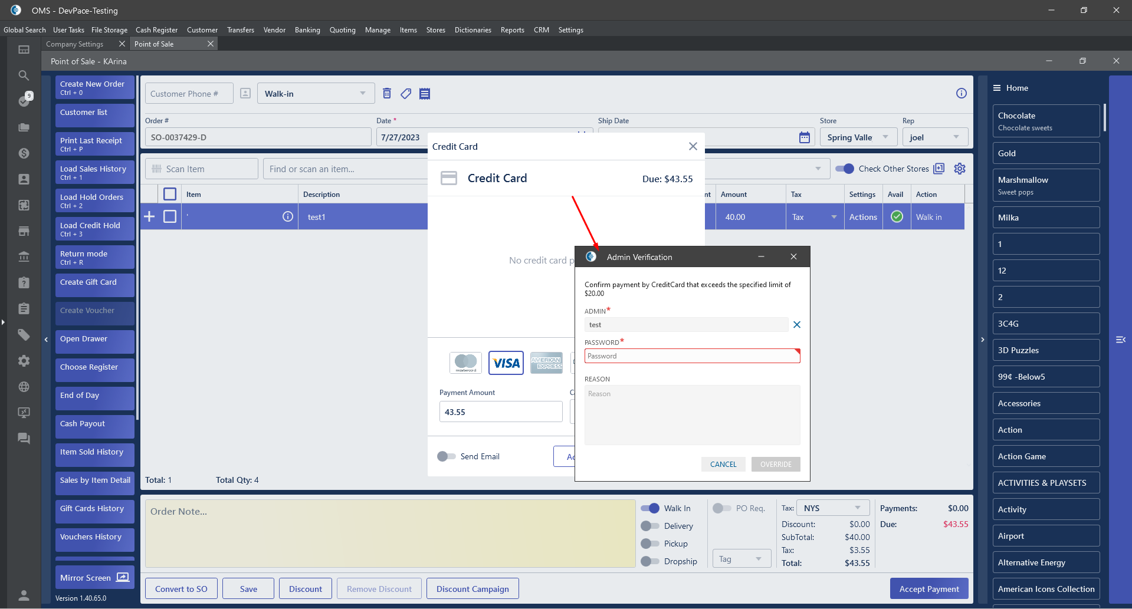The image size is (1132, 609).
Task: Click the Convert to SO button
Action: tap(181, 589)
